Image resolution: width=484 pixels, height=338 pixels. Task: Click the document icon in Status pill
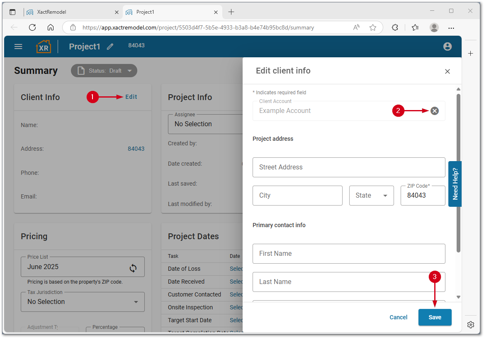coord(81,71)
